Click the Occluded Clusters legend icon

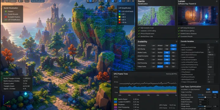coord(5,17)
